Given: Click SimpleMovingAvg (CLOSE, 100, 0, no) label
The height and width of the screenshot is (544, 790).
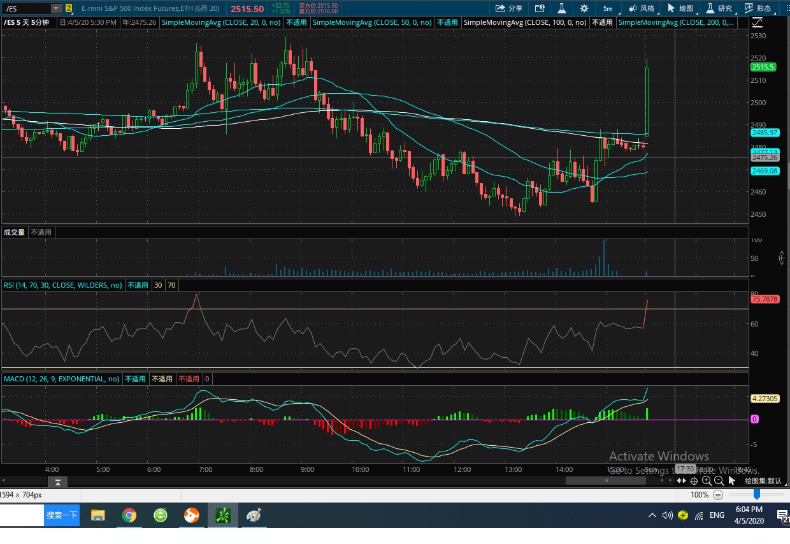Looking at the screenshot, I should (x=525, y=22).
